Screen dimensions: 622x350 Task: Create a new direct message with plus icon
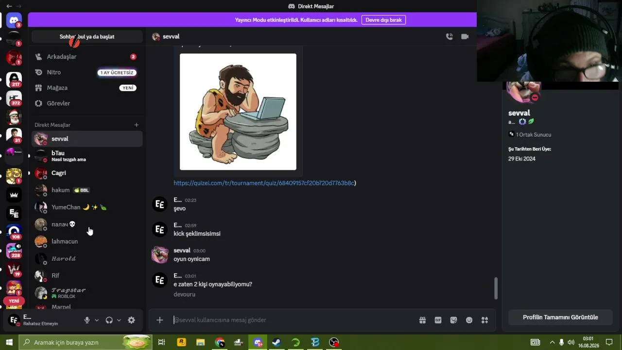click(x=137, y=125)
